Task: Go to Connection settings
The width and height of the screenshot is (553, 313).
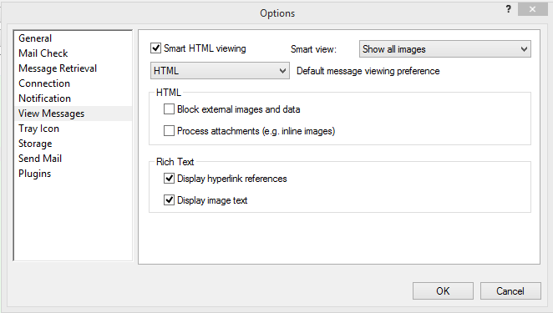Action: click(x=44, y=83)
